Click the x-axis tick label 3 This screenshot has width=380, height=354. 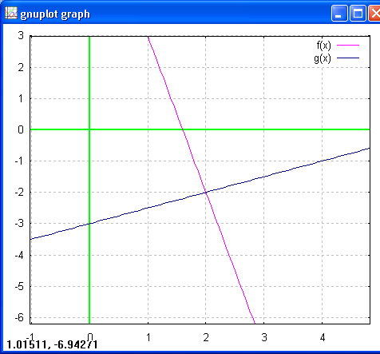(x=264, y=337)
